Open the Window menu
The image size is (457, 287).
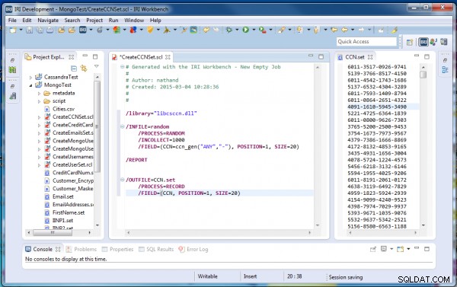coord(134,20)
